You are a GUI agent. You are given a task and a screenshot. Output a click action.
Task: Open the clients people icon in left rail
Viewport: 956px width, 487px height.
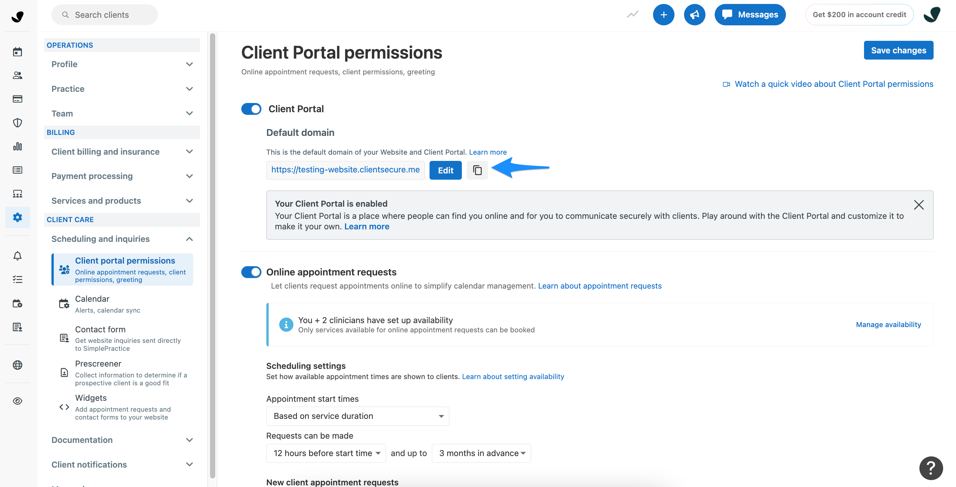tap(17, 76)
